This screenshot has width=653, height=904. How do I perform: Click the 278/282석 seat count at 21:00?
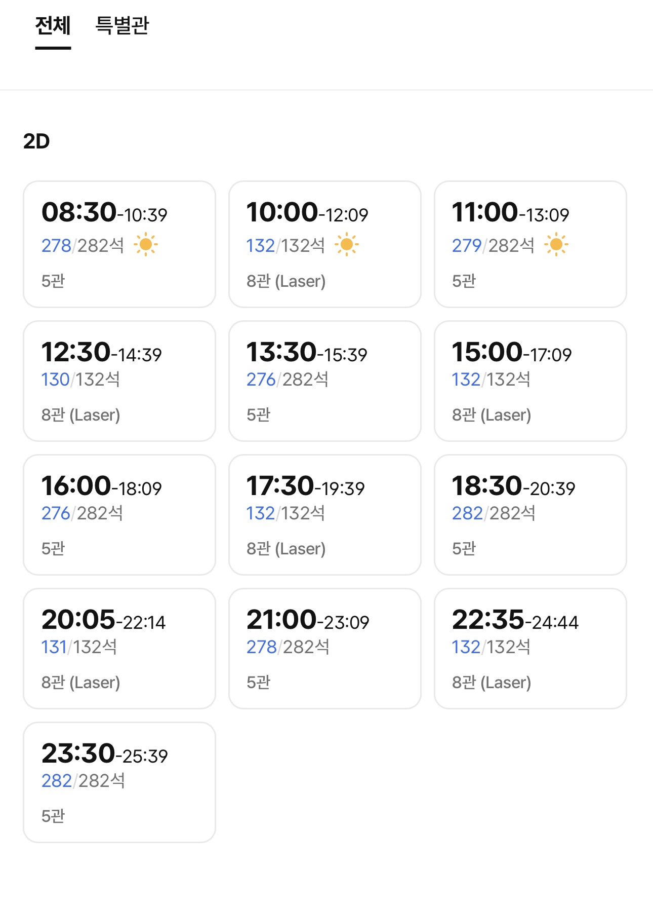288,647
